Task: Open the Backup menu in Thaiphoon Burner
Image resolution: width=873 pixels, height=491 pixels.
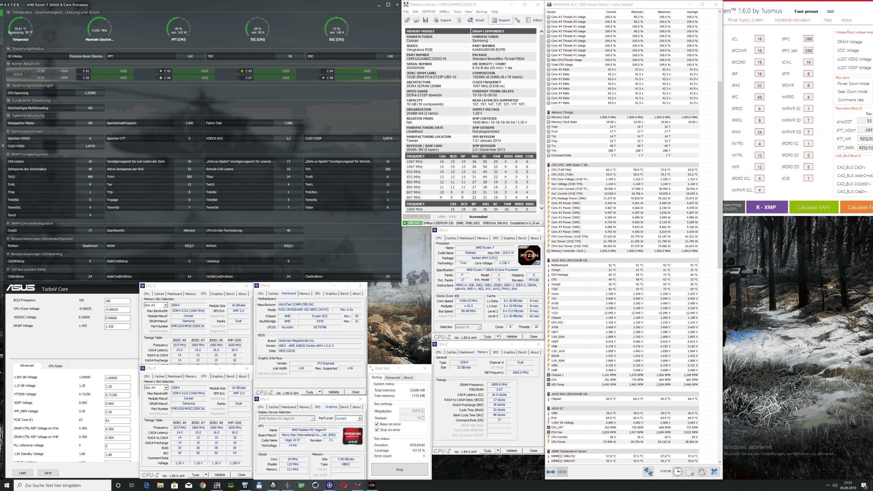Action: [482, 12]
